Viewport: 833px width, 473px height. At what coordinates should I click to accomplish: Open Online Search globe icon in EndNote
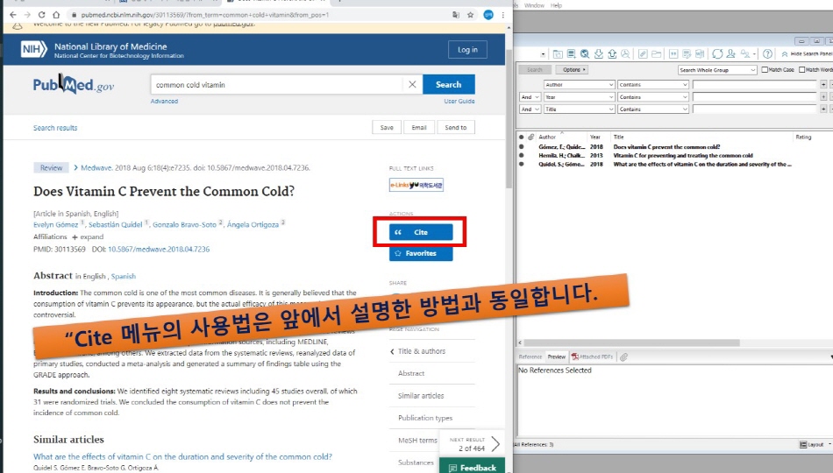tap(584, 53)
